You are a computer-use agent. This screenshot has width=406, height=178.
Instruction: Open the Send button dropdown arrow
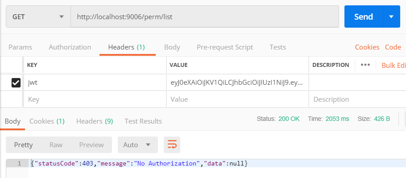[x=392, y=17]
